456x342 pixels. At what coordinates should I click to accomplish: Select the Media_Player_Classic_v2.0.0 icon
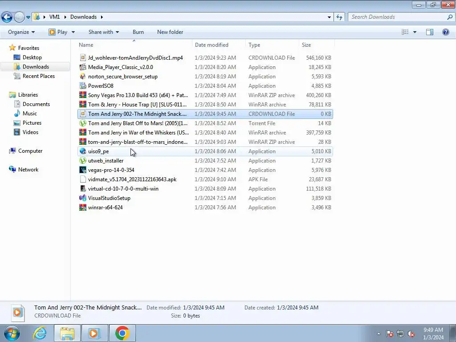click(83, 67)
